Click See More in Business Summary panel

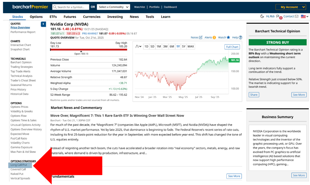299,175
